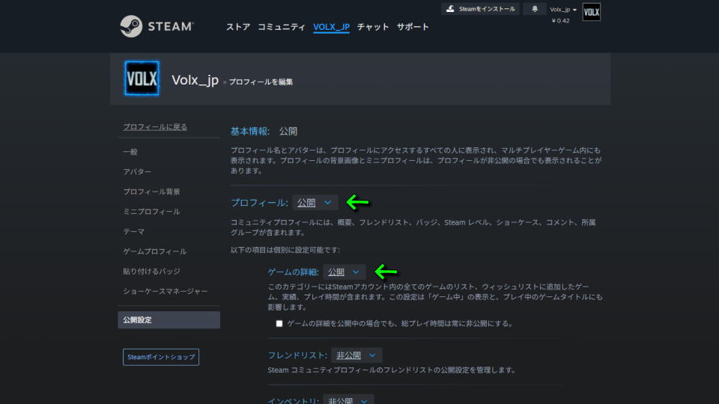719x404 pixels.
Task: Select ショーケースマネージャー in sidebar
Action: (165, 291)
